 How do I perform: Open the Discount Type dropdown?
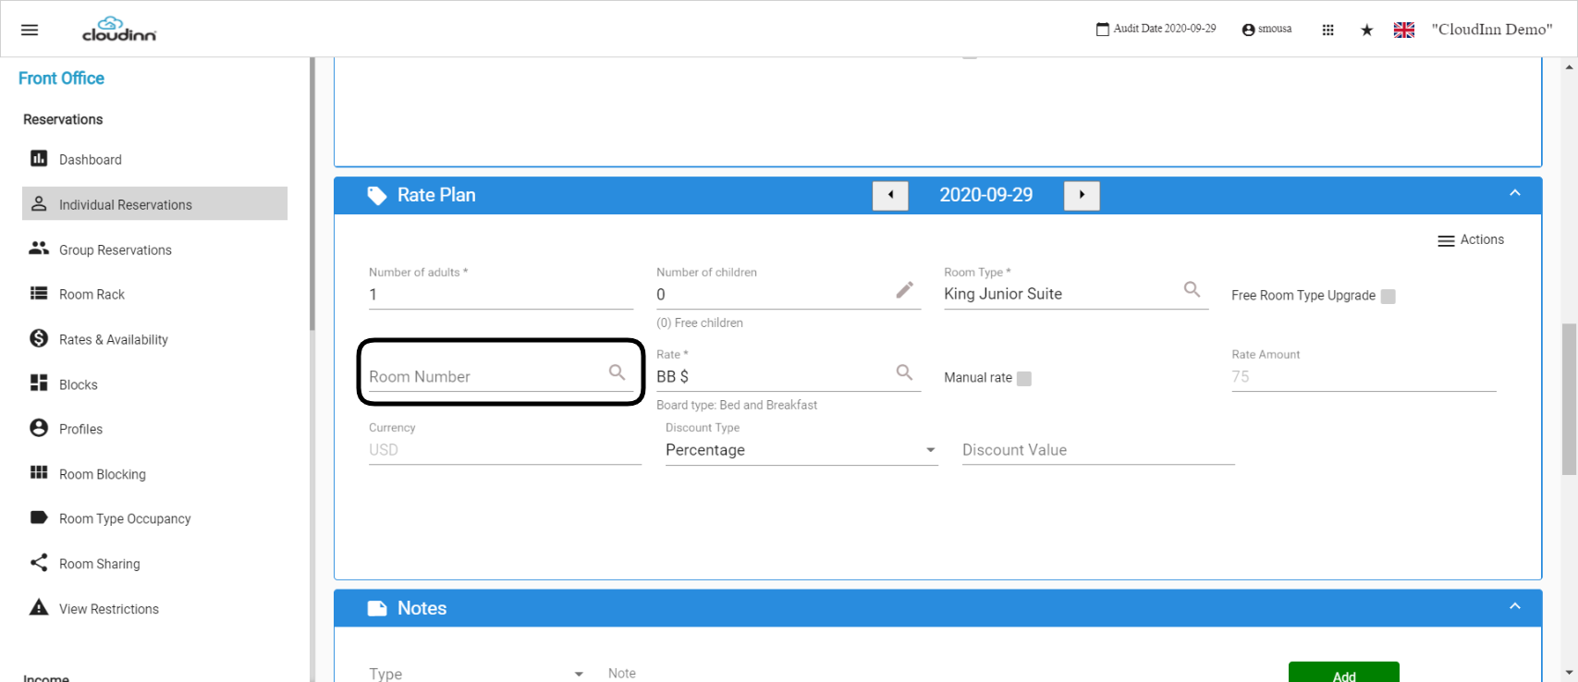click(x=801, y=450)
